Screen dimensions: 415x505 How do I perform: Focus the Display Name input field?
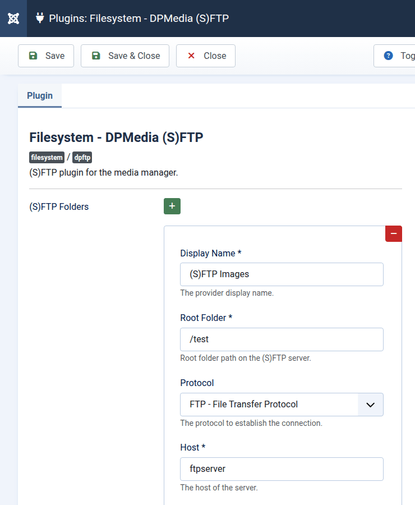pyautogui.click(x=282, y=274)
